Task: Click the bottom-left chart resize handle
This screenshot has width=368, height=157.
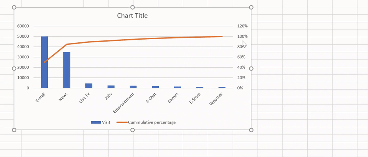Action: (x=14, y=130)
